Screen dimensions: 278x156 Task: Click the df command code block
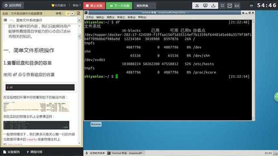point(40,87)
